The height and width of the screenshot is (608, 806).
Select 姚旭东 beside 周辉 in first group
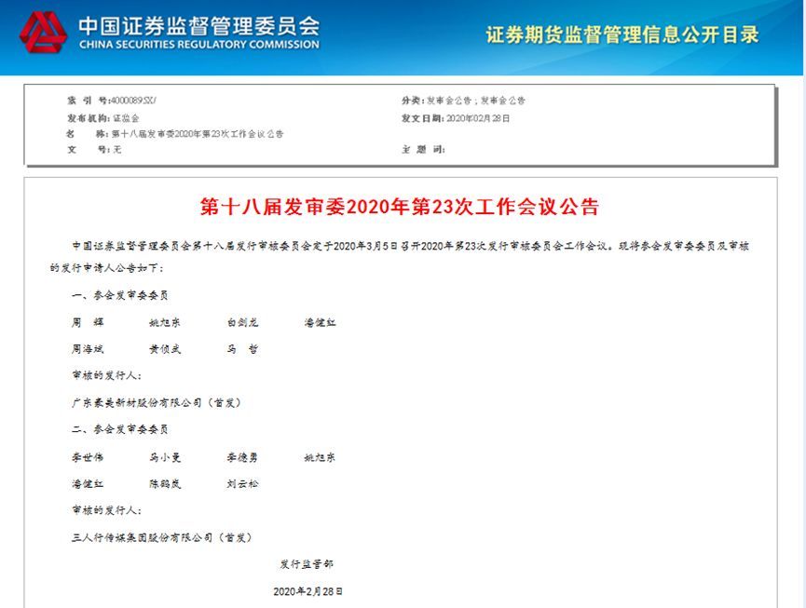pos(165,322)
